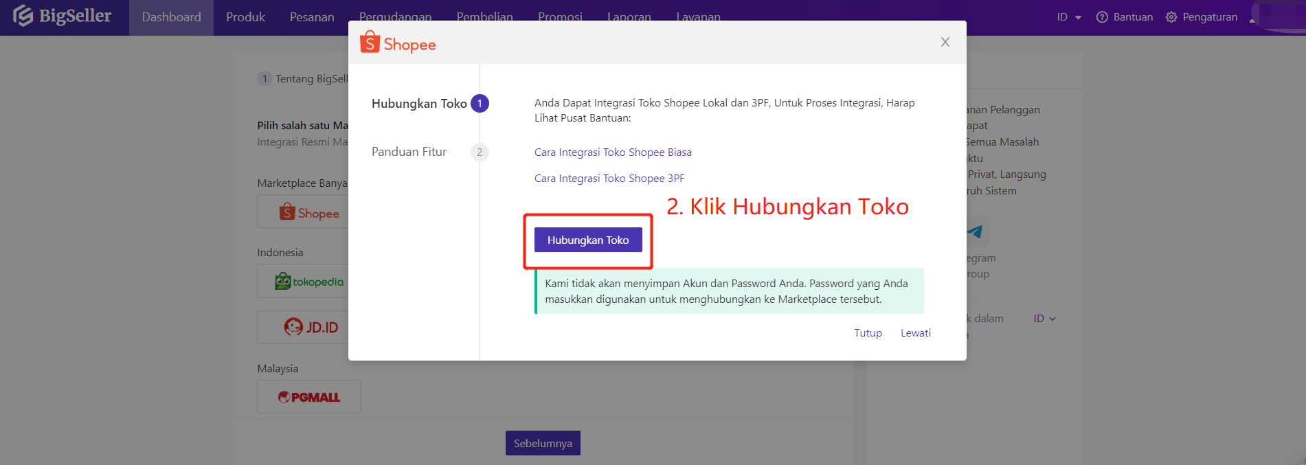Select the JD.ID marketplace card
This screenshot has width=1306, height=465.
click(x=303, y=328)
